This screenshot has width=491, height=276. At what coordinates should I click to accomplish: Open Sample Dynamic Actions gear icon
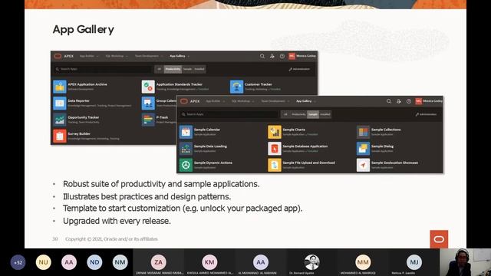[x=186, y=165]
